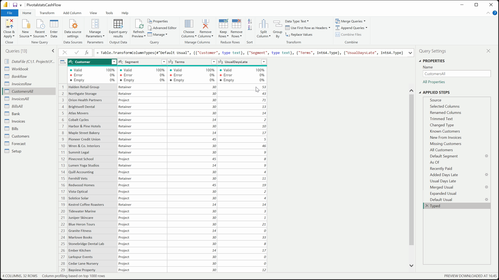The width and height of the screenshot is (499, 280).
Task: Select the Changed Type applied step
Action: click(457, 125)
